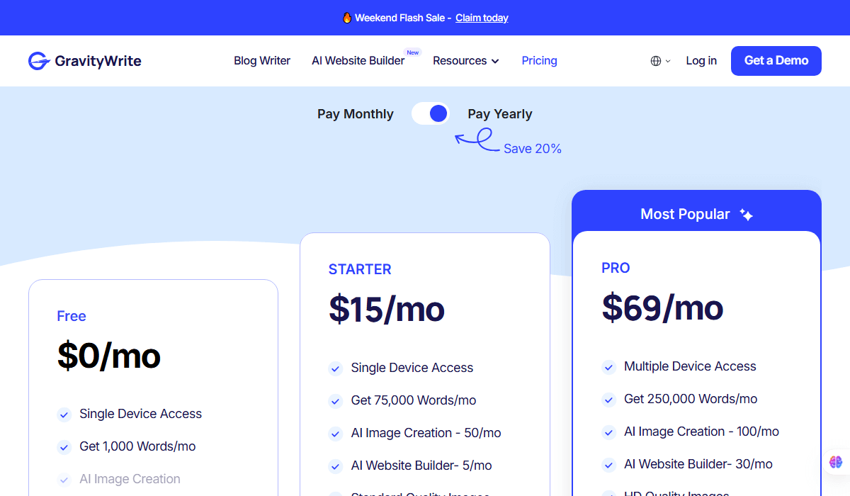850x496 pixels.
Task: Click the New badge on AI Website Builder
Action: click(x=413, y=52)
